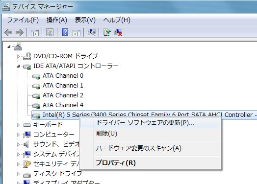Open the ヘルプ(H) menu
257x184 pixels.
(117, 20)
